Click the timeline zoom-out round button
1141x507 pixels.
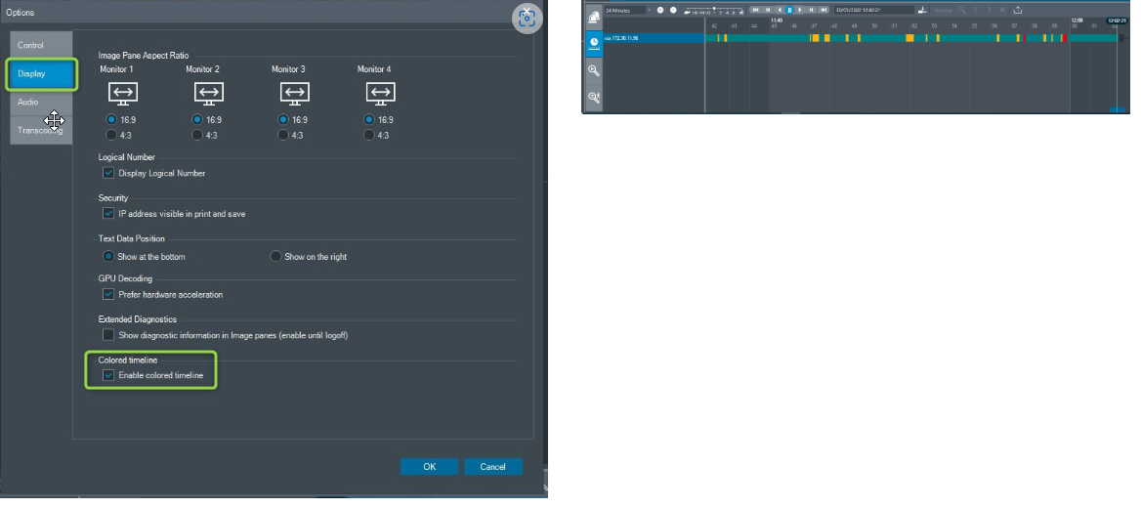673,10
